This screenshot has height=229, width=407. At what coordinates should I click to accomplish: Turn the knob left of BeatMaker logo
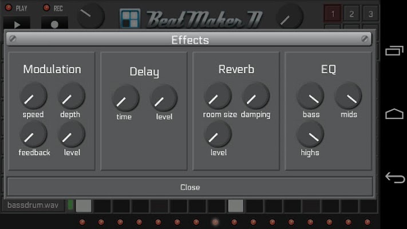[x=90, y=15]
